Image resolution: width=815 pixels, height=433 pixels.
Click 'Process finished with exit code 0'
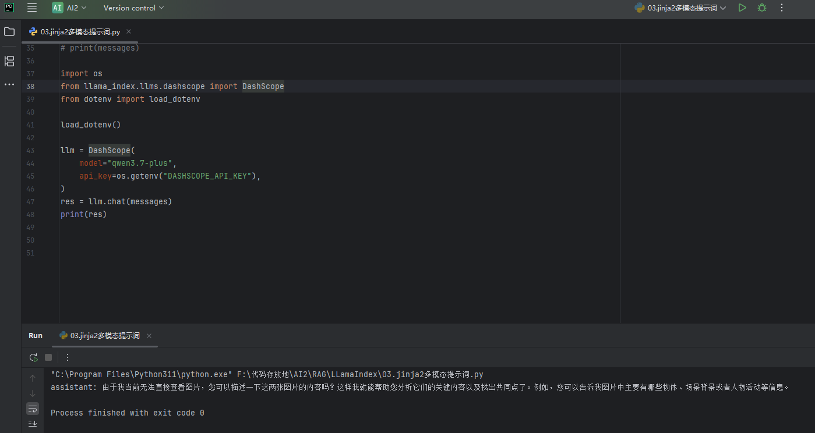pos(128,413)
